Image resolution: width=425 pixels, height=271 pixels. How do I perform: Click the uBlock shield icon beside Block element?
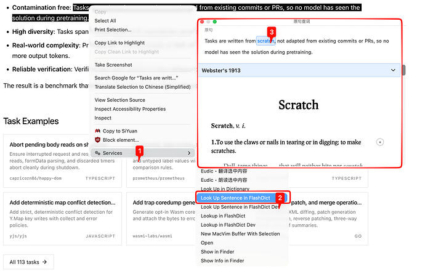click(97, 140)
